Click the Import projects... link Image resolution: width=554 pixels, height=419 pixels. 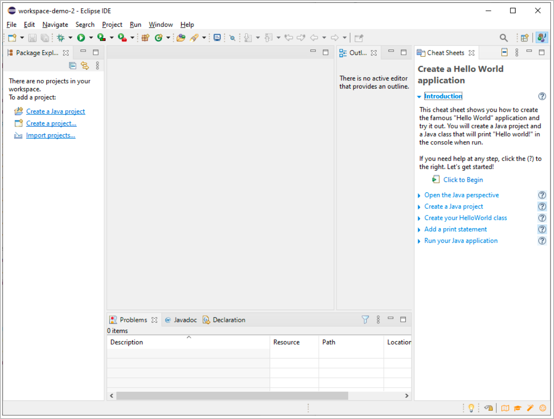[51, 136]
